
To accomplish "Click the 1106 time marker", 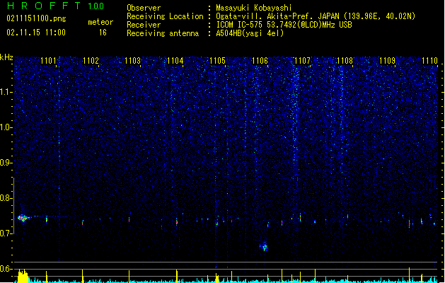I will pyautogui.click(x=260, y=61).
